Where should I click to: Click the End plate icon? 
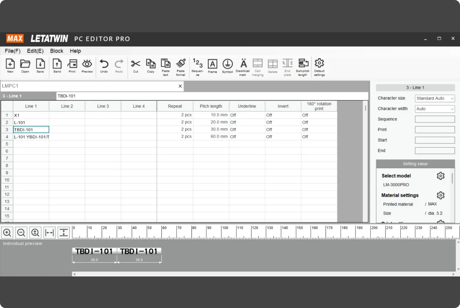[x=287, y=67]
